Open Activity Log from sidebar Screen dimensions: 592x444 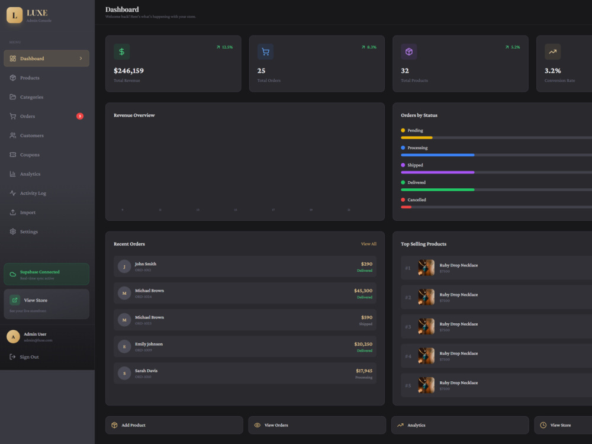coord(46,194)
